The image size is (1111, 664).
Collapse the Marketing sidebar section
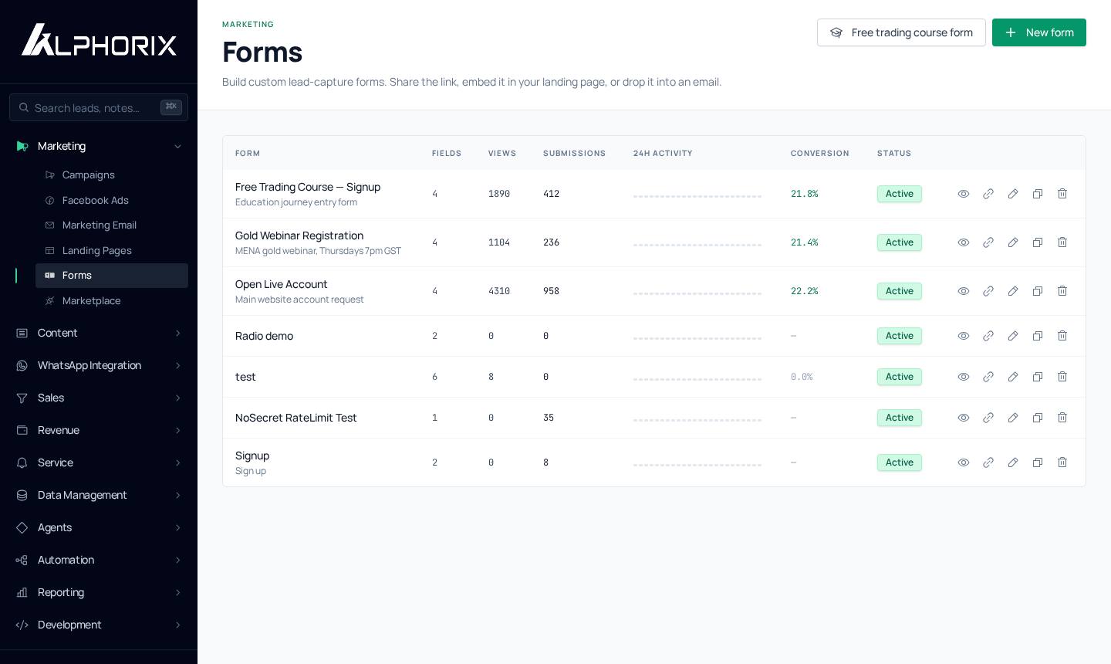coord(99,146)
